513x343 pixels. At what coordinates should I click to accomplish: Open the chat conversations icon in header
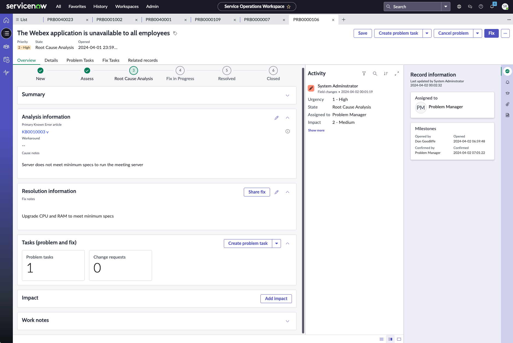pyautogui.click(x=470, y=7)
